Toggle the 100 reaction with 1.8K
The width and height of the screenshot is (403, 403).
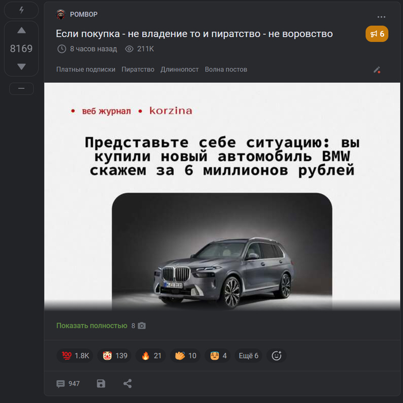tap(75, 356)
